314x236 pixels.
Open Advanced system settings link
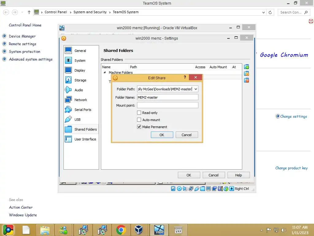coord(31,59)
